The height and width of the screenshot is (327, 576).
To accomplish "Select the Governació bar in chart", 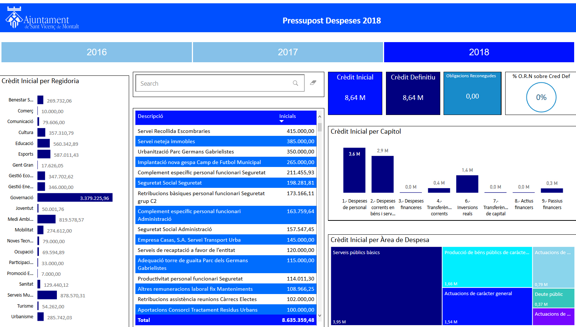I will point(75,198).
